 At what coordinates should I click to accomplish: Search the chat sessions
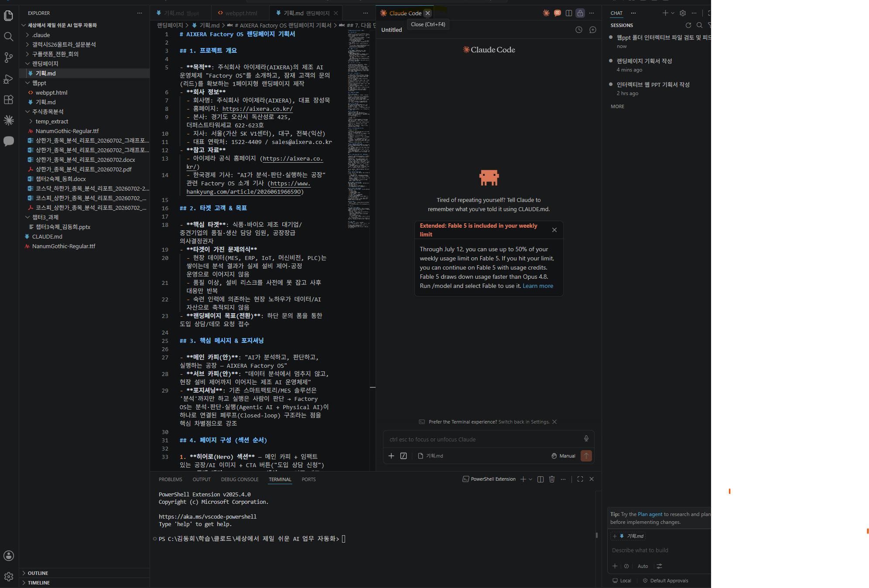(x=699, y=25)
